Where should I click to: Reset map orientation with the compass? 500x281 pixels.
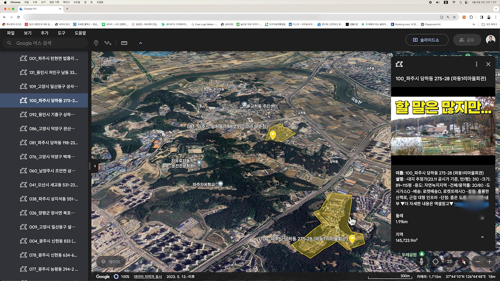(x=463, y=262)
